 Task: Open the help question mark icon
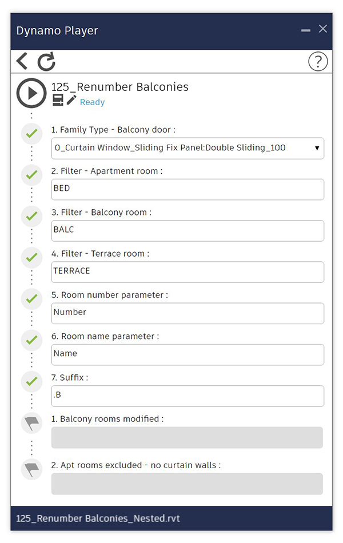318,62
